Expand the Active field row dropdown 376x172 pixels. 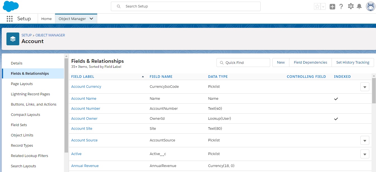(x=365, y=154)
